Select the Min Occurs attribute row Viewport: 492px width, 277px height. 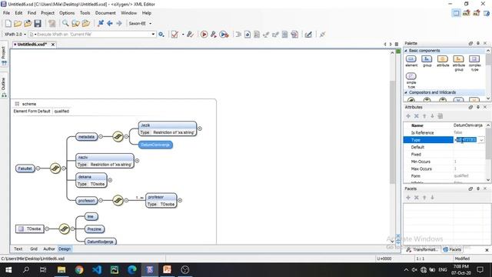click(x=445, y=162)
